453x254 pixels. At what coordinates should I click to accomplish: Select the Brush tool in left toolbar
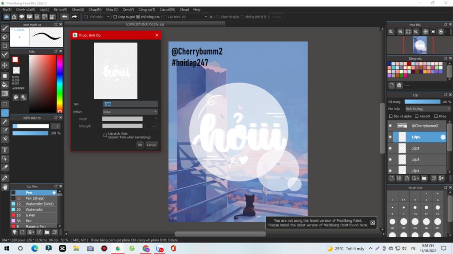click(x=5, y=28)
